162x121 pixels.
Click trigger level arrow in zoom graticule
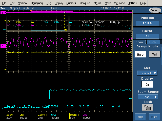pyautogui.click(x=131, y=99)
